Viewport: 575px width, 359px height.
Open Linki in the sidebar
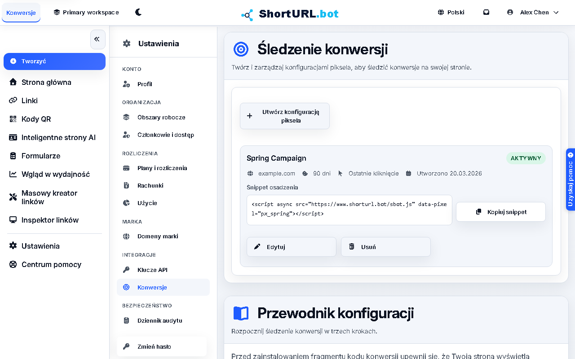point(54,101)
